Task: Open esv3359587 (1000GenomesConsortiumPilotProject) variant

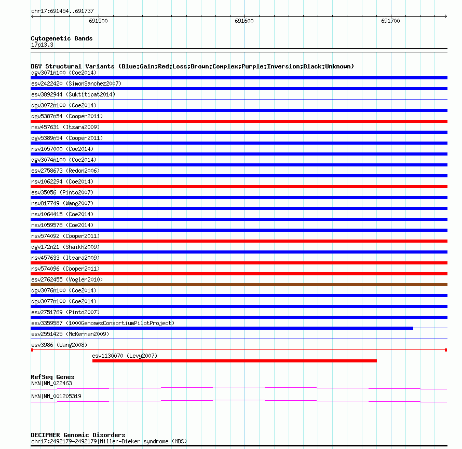Action: coord(103,323)
